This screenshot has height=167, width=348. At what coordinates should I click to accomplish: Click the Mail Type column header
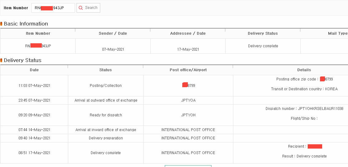pyautogui.click(x=338, y=33)
